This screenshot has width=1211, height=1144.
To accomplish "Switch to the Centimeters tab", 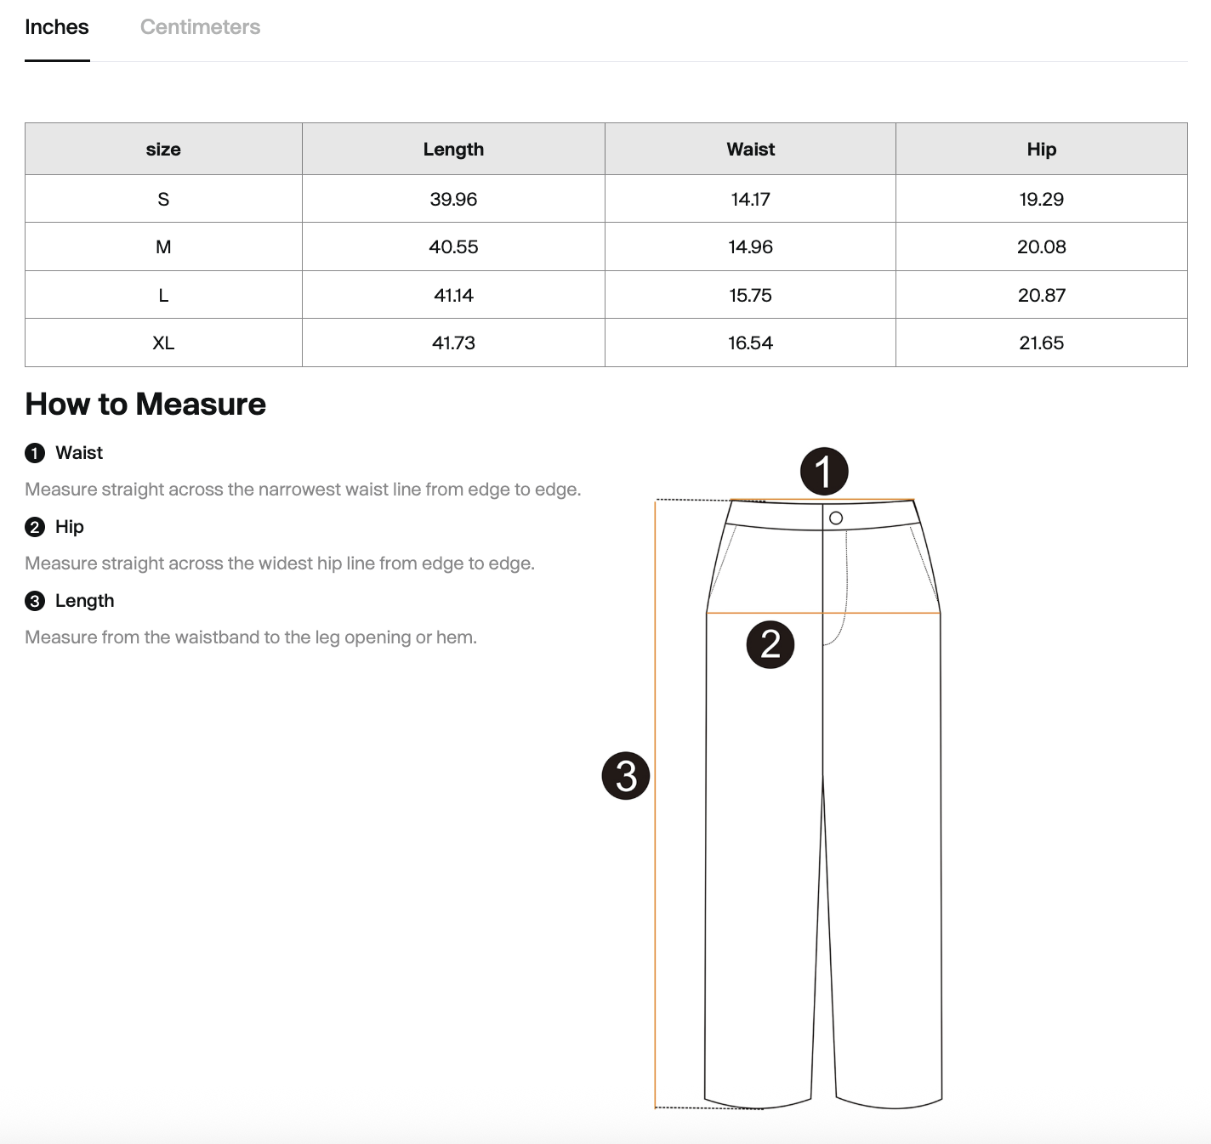I will [200, 27].
